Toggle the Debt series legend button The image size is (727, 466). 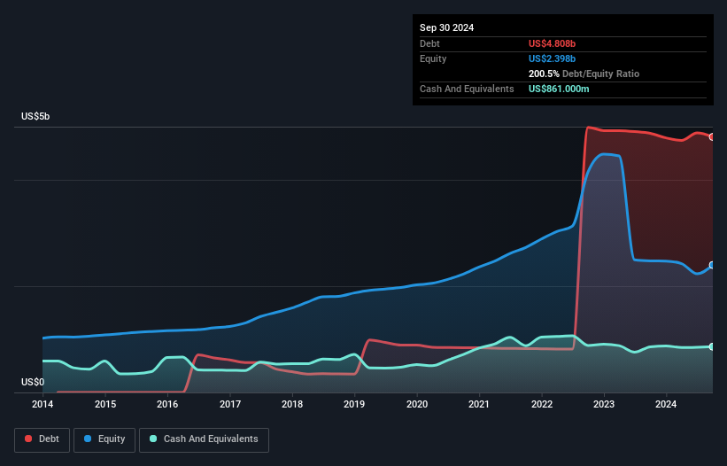(43, 439)
